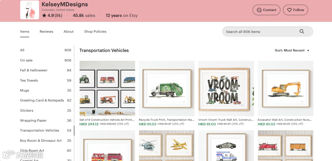Switch to the Reviews tab

(46, 32)
